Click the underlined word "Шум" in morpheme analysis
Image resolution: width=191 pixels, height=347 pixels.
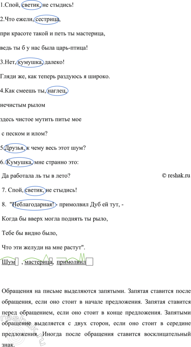[x=8, y=262]
